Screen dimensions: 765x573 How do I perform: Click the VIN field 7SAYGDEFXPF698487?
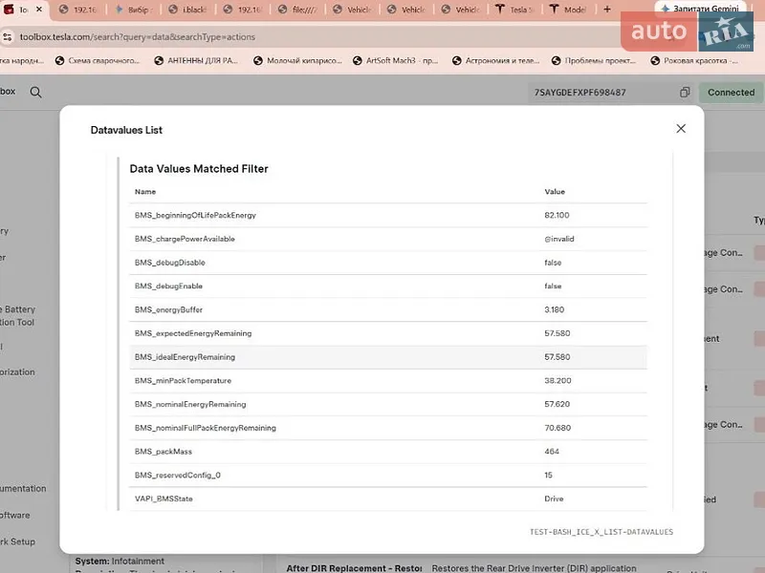(x=580, y=92)
